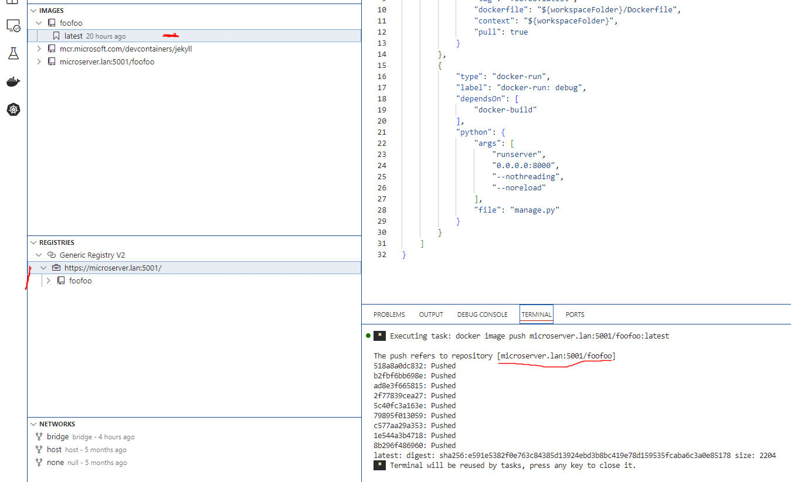Click the "518a8a0dc832: Pushed" terminal line
The height and width of the screenshot is (482, 791).
pos(415,366)
